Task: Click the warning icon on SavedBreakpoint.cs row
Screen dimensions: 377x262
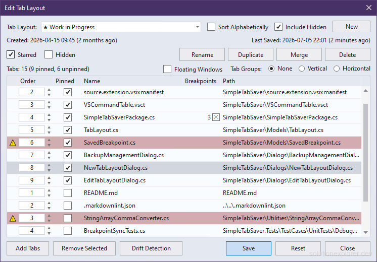Action: click(13, 143)
